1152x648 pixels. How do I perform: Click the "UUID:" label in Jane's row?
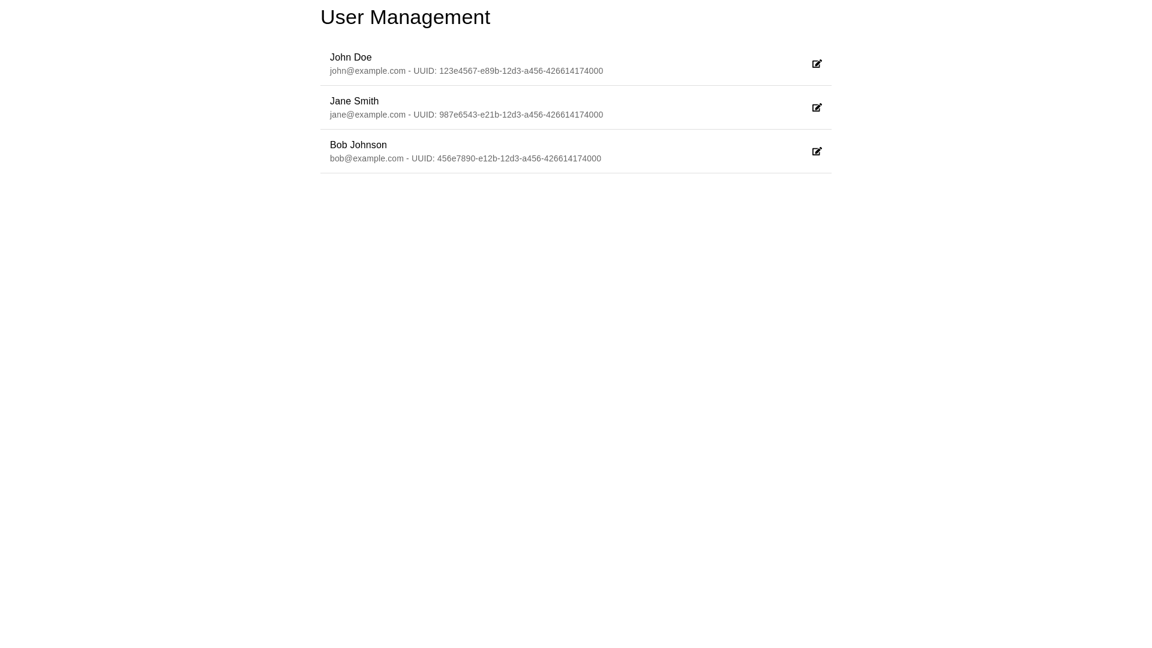[x=425, y=115]
